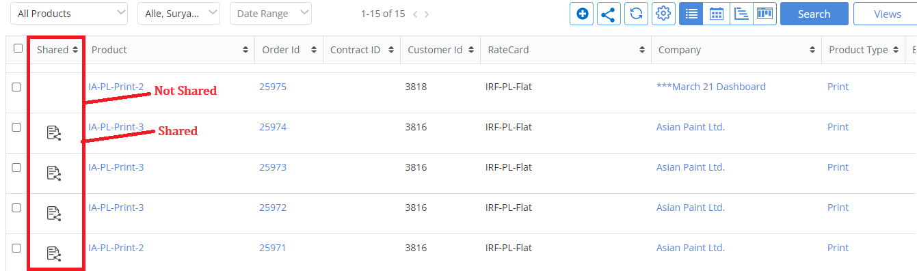The image size is (917, 271).
Task: Select checkbox for order 25971 row
Action: tap(16, 248)
